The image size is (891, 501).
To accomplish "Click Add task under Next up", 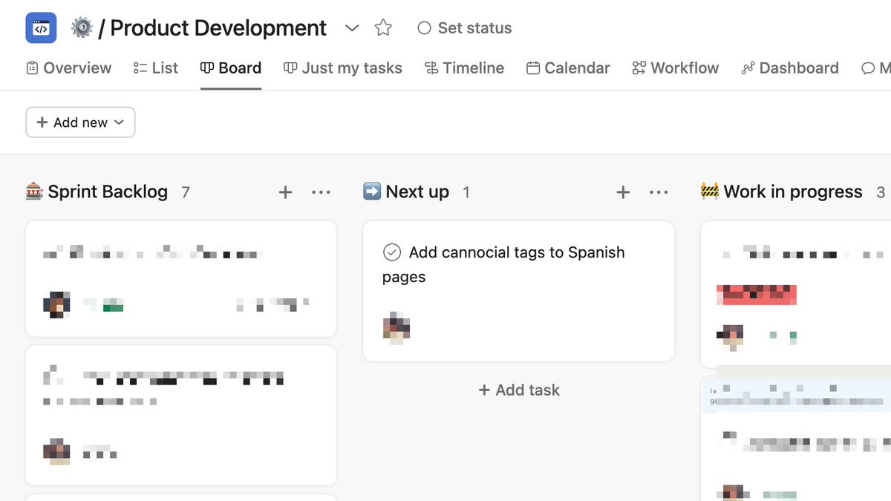I will [519, 390].
